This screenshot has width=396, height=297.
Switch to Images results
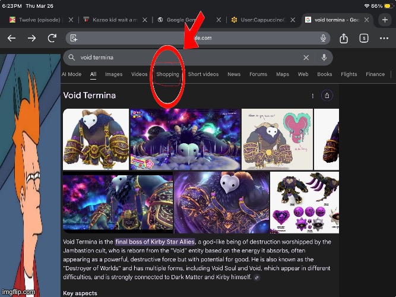113,74
